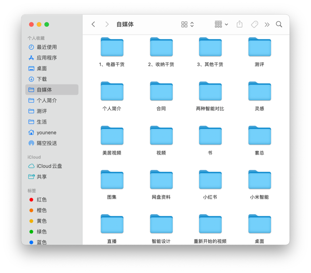The width and height of the screenshot is (311, 273).
Task: Filter by the 红色 tag
Action: click(52, 200)
